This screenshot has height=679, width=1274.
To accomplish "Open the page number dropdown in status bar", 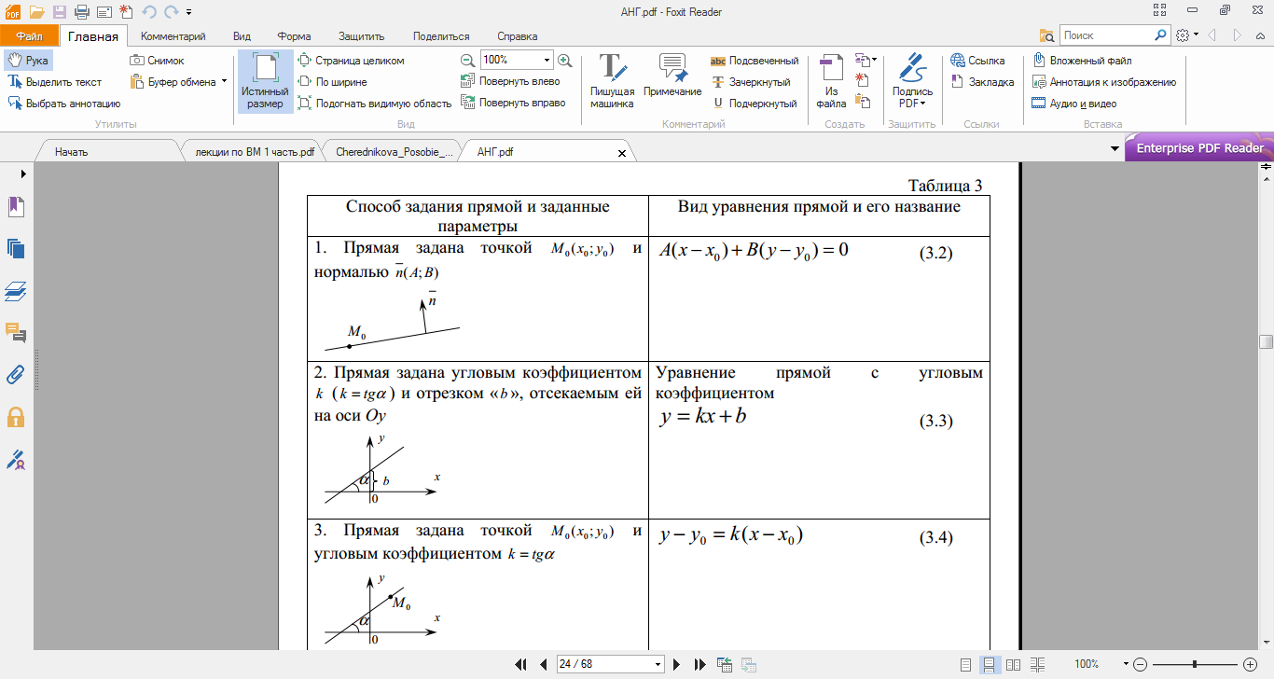I will [x=658, y=664].
